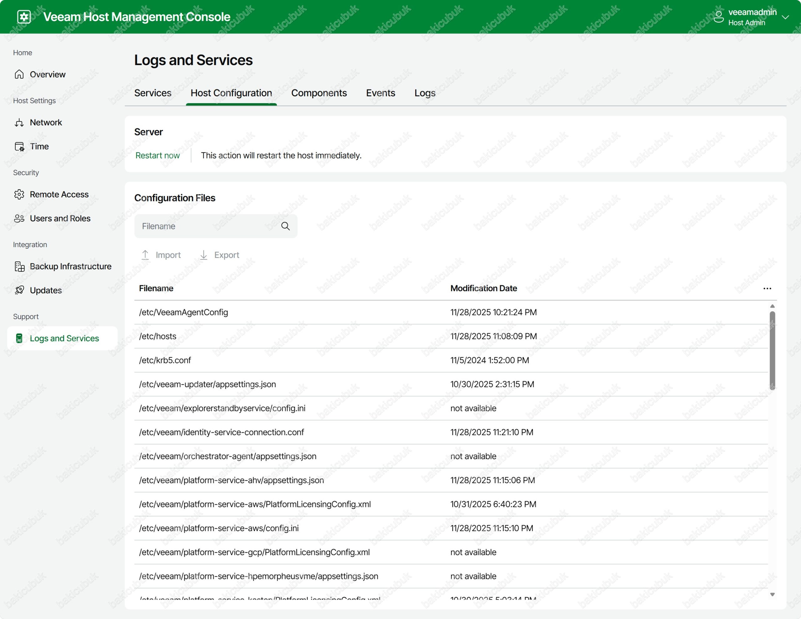Switch to the Services tab

point(153,93)
